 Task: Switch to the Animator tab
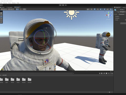coord(9,7)
